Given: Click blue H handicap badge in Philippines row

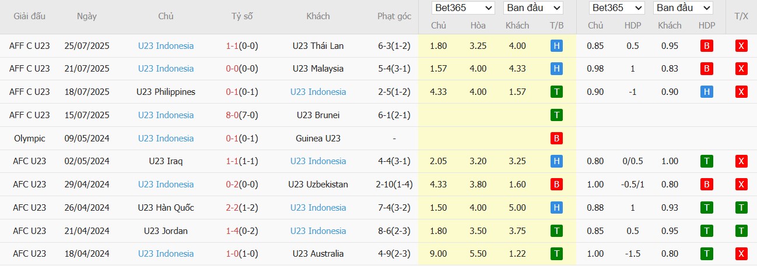Looking at the screenshot, I should point(707,92).
